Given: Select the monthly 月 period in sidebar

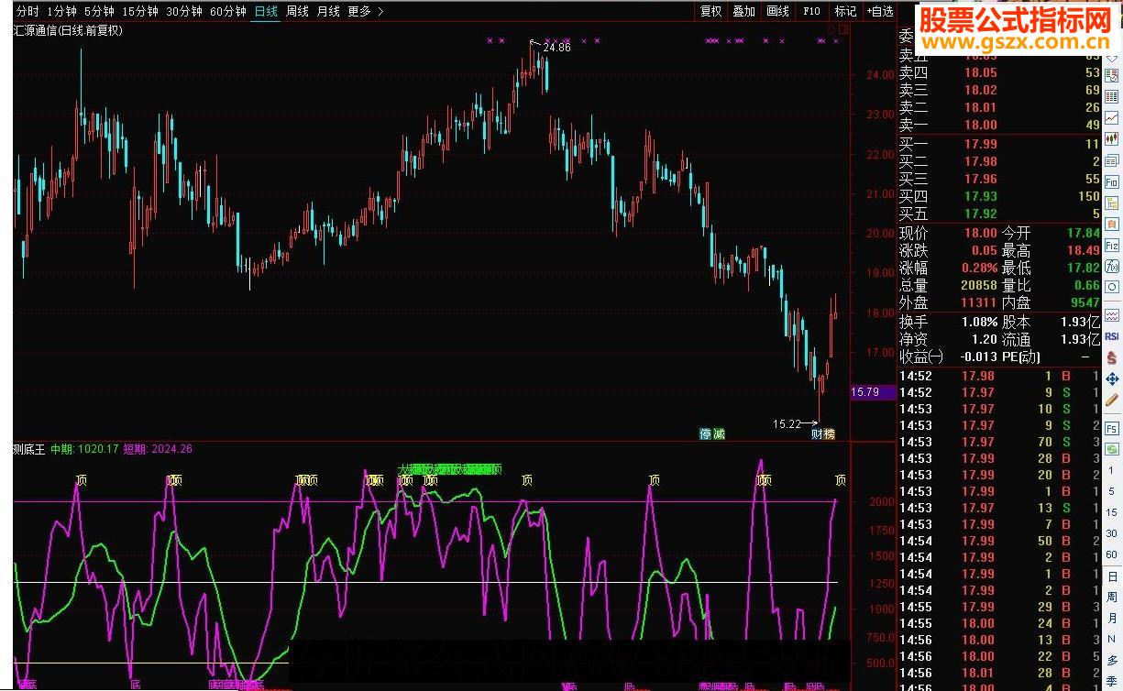Looking at the screenshot, I should point(1112,619).
